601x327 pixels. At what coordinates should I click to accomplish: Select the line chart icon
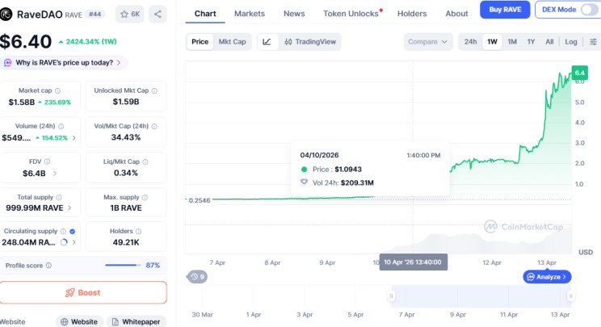267,42
